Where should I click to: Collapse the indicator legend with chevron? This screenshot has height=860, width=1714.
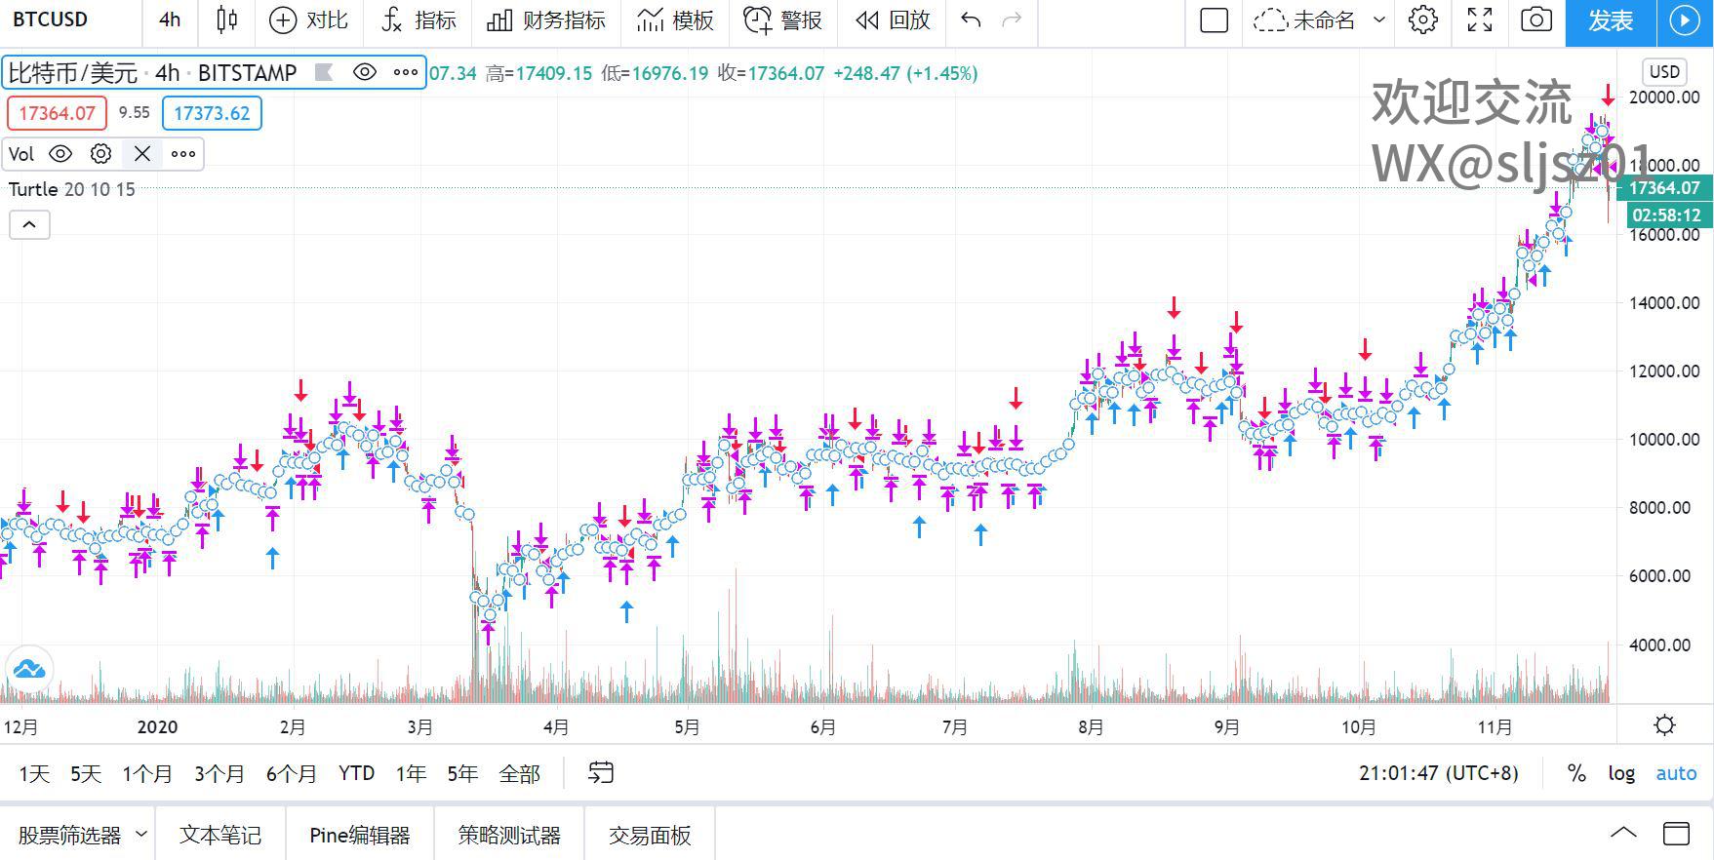point(29,225)
